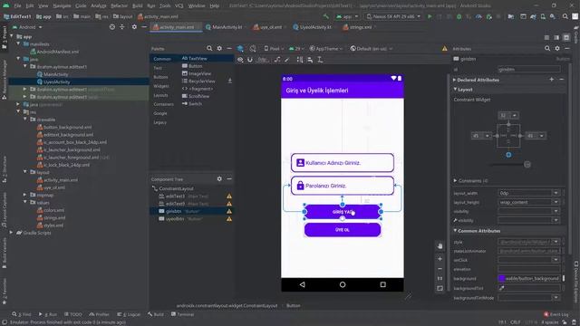This screenshot has width=580, height=326.
Task: Toggle autoconnect magnet icon
Action: [250, 60]
